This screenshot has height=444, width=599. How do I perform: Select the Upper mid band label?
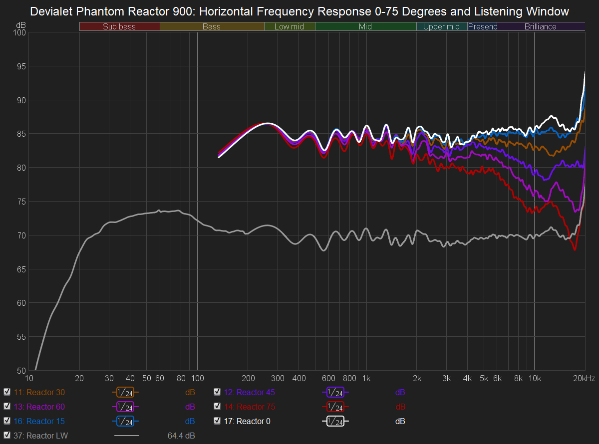[x=442, y=27]
